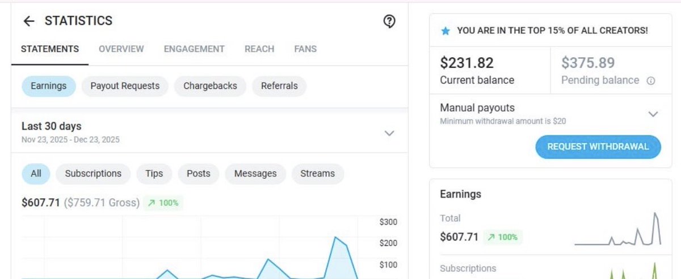Click the highest peak on the earnings chart
681x279 pixels.
pos(335,237)
